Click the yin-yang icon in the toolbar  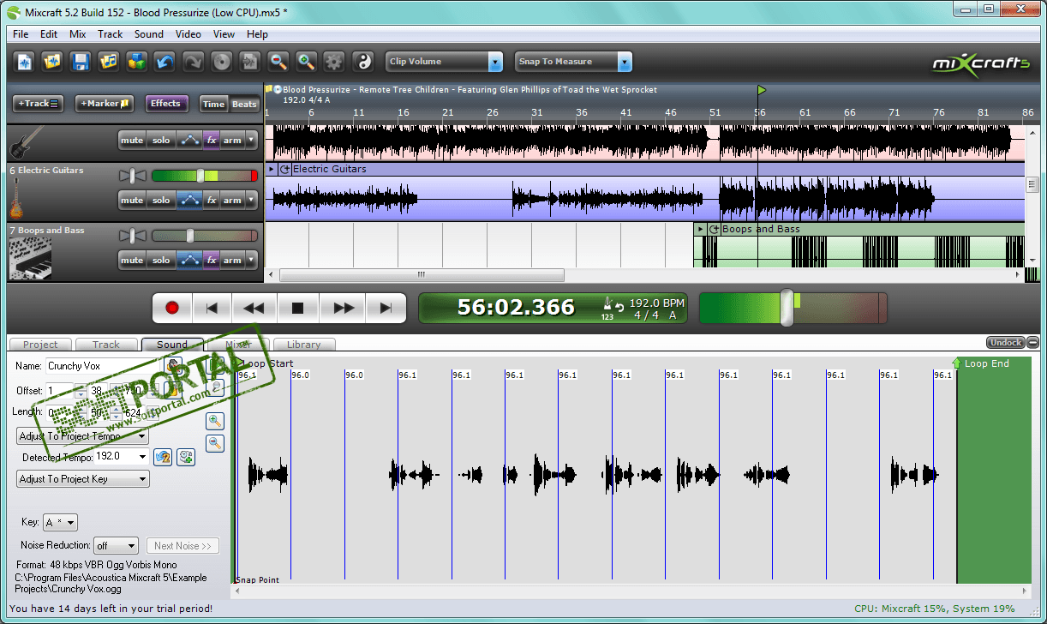tap(363, 62)
